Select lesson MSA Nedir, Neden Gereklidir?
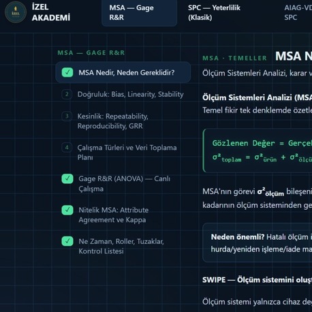 pyautogui.click(x=123, y=72)
